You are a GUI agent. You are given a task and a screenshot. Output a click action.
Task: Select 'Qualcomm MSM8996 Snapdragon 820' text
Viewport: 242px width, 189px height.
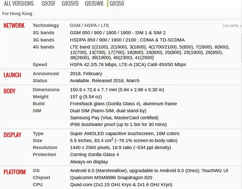[x=111, y=178]
